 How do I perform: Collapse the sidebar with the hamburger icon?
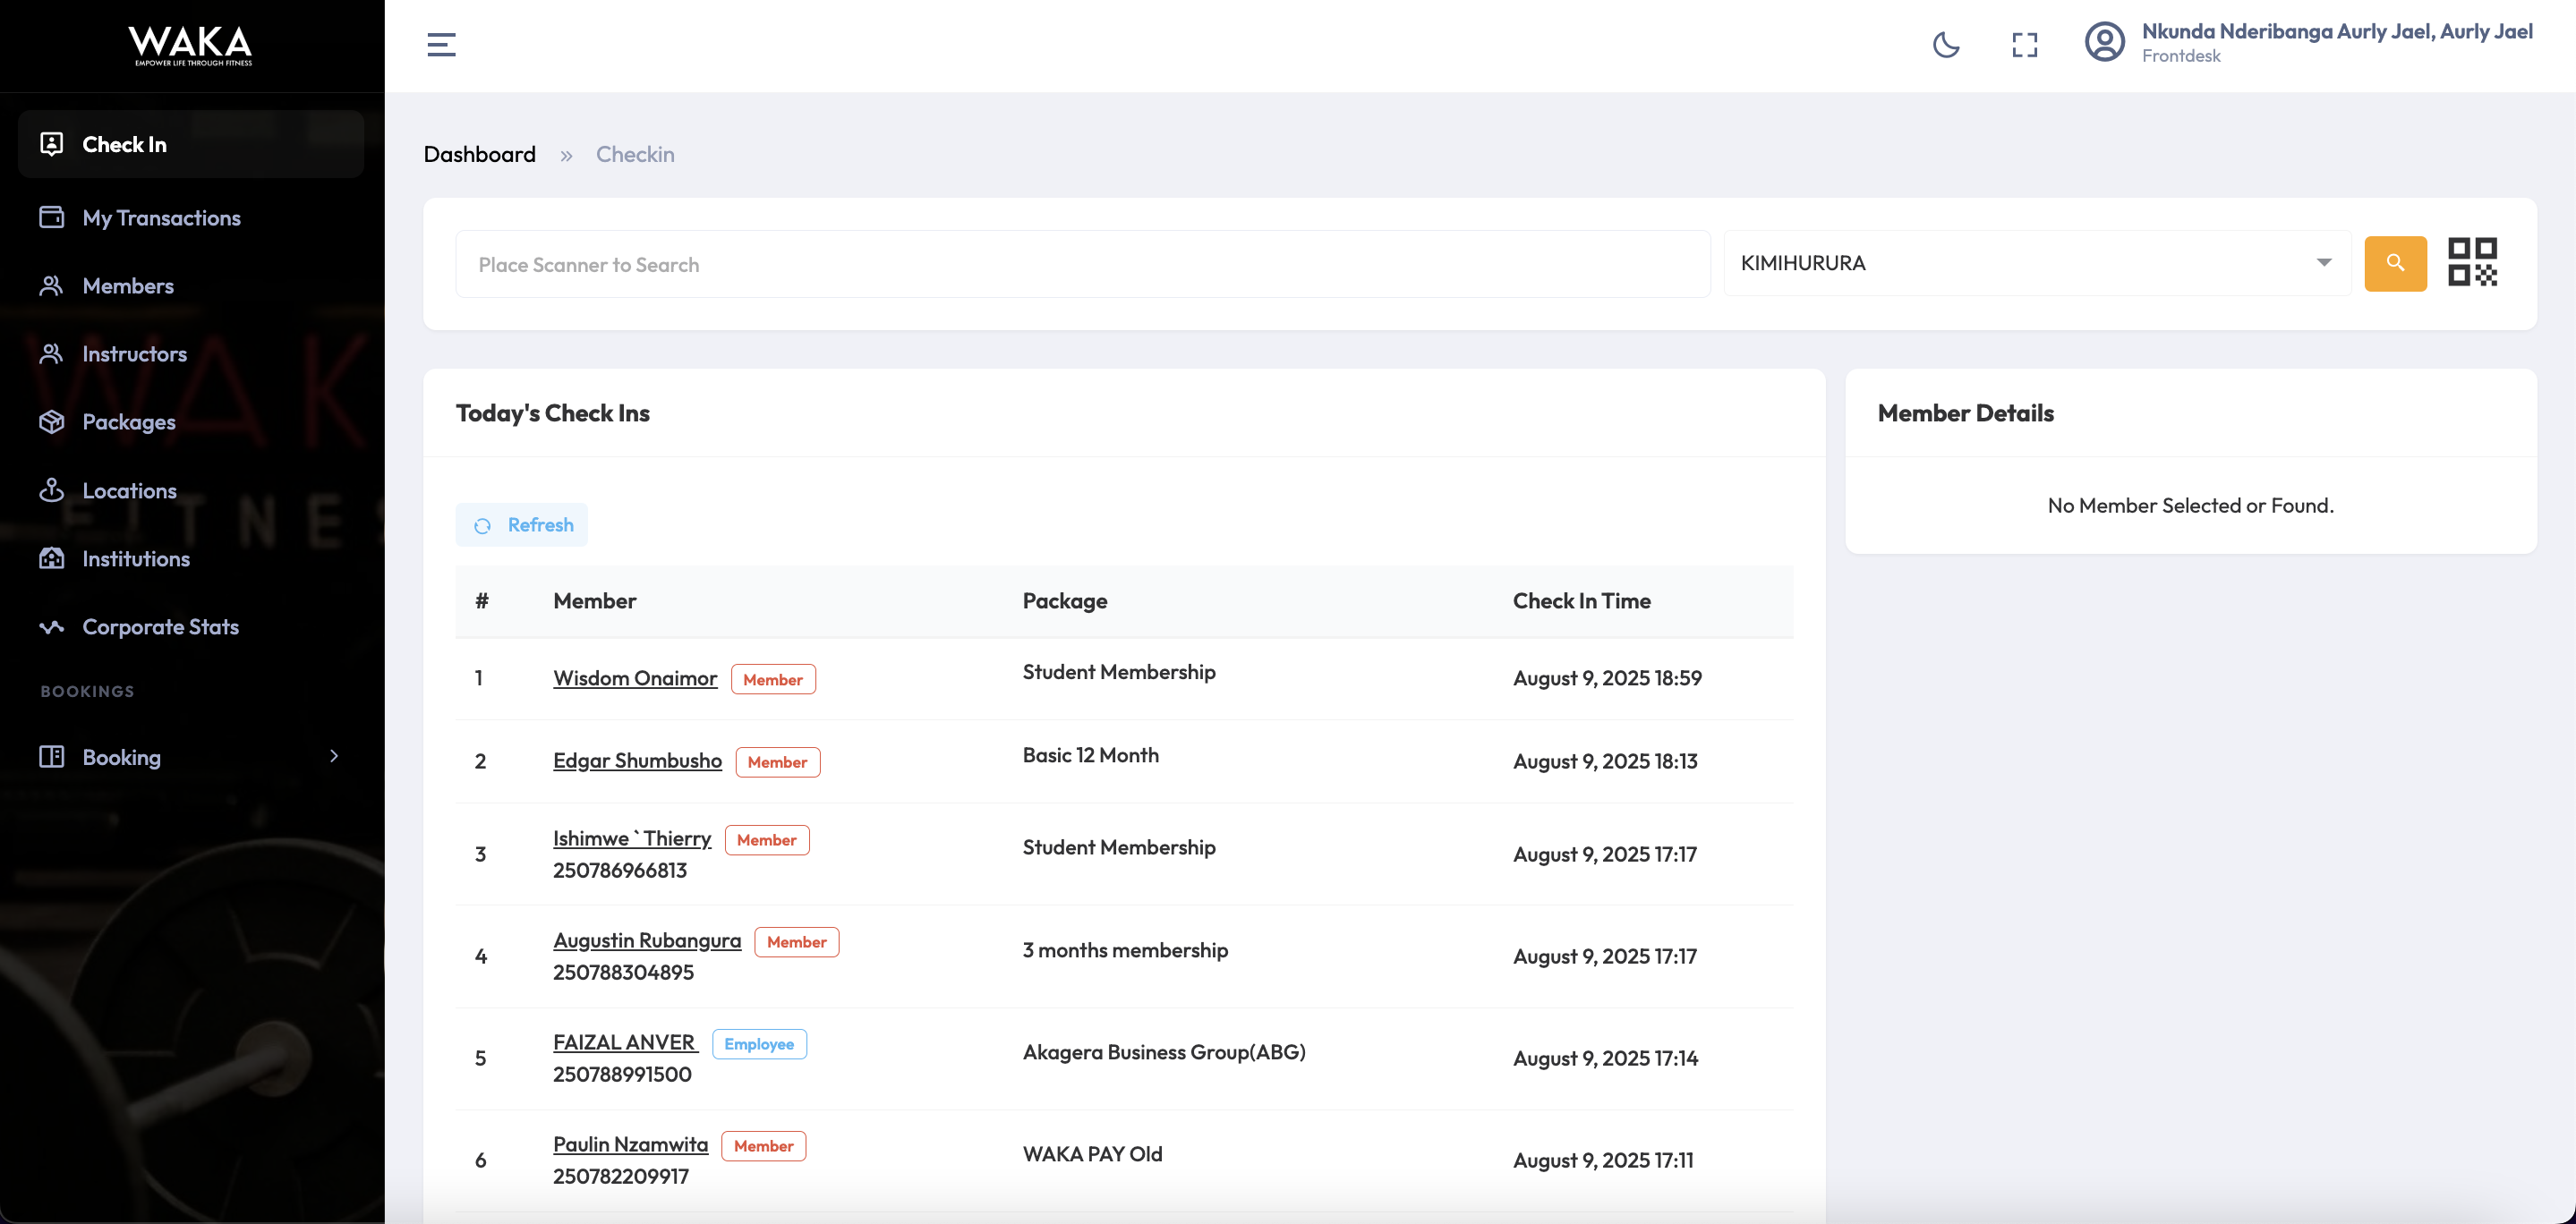pos(441,45)
